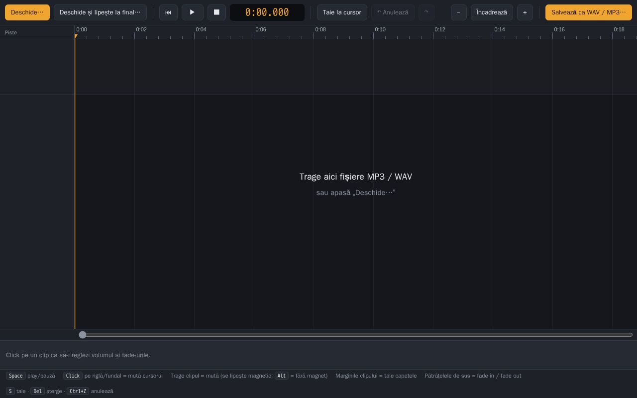Viewport: 637px width, 398px height.
Task: Click the Alt key hint
Action: pyautogui.click(x=282, y=376)
